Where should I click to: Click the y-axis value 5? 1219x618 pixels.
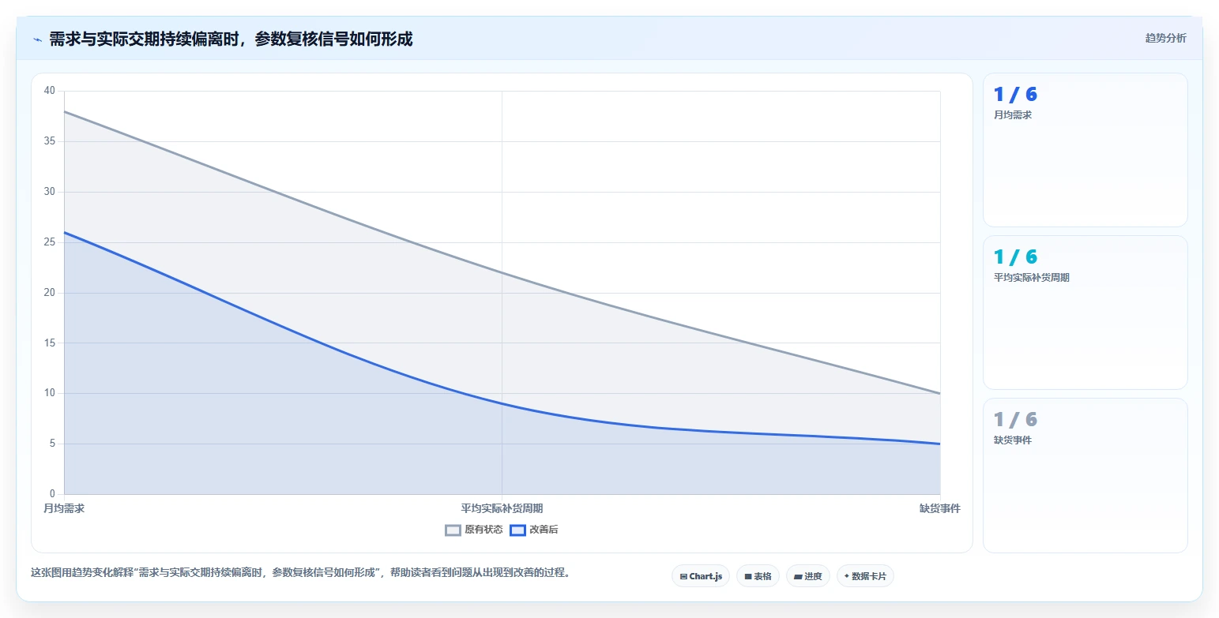(52, 444)
